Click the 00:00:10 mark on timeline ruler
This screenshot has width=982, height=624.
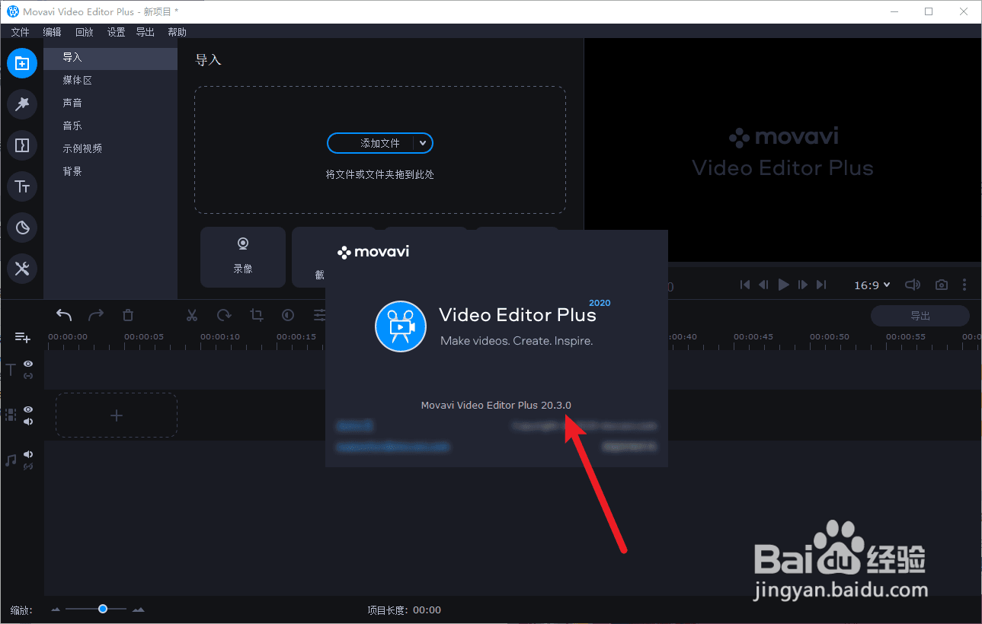pyautogui.click(x=220, y=337)
